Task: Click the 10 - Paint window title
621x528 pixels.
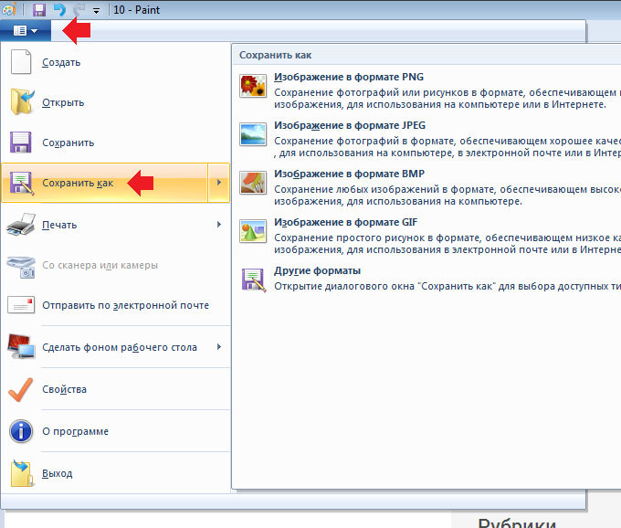Action: click(137, 10)
